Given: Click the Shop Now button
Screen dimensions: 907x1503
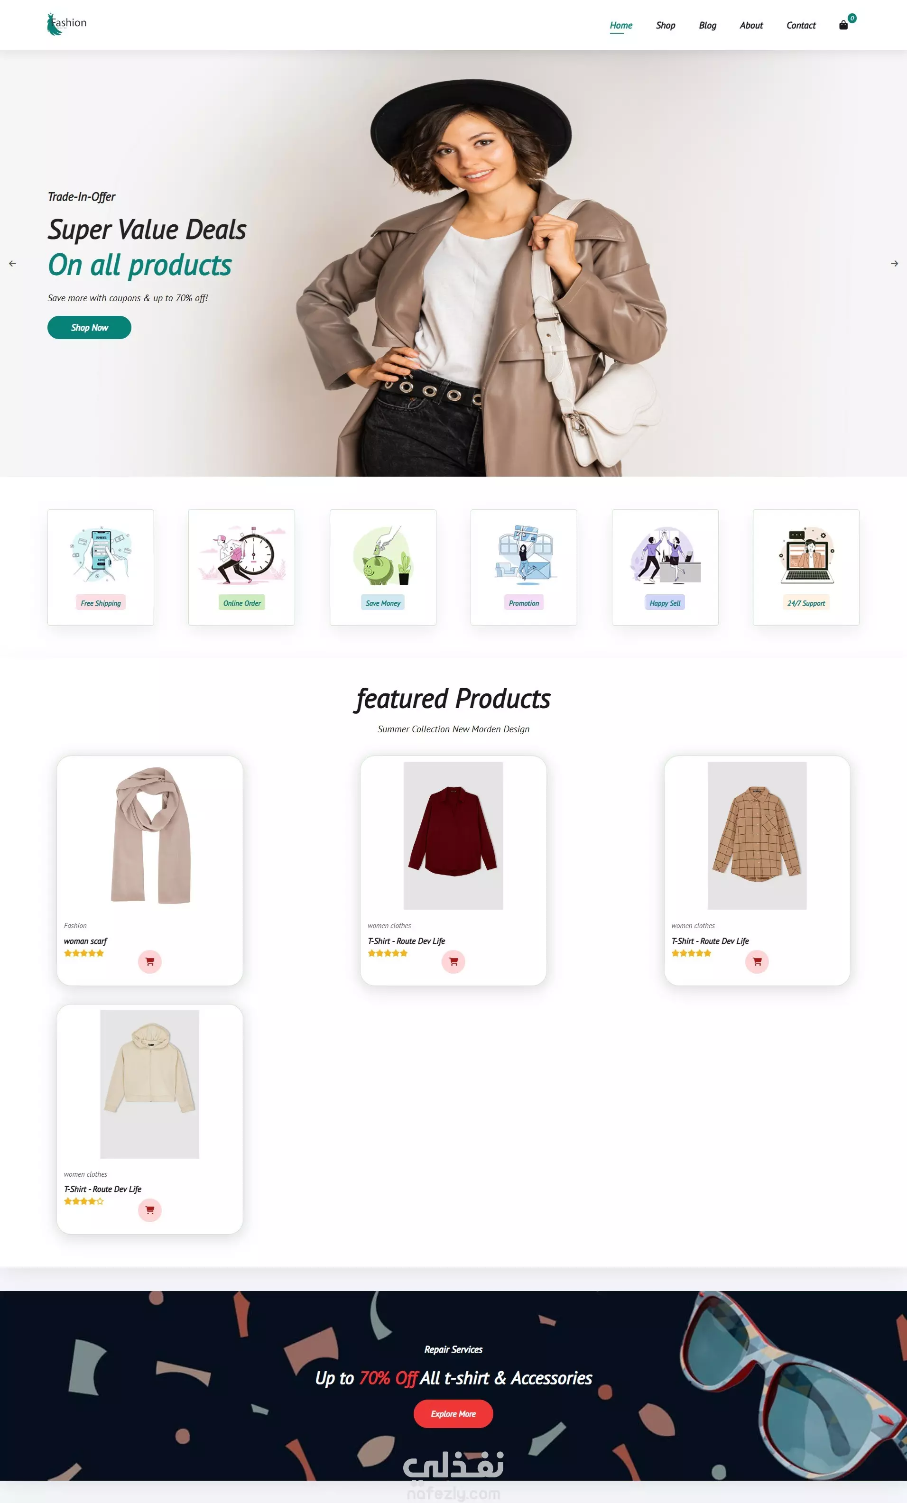Looking at the screenshot, I should point(90,328).
